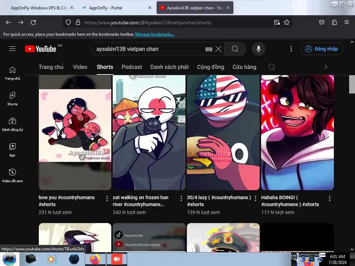Open YouTube settings three-dot menu
This screenshot has height=266, width=355.
pyautogui.click(x=291, y=49)
